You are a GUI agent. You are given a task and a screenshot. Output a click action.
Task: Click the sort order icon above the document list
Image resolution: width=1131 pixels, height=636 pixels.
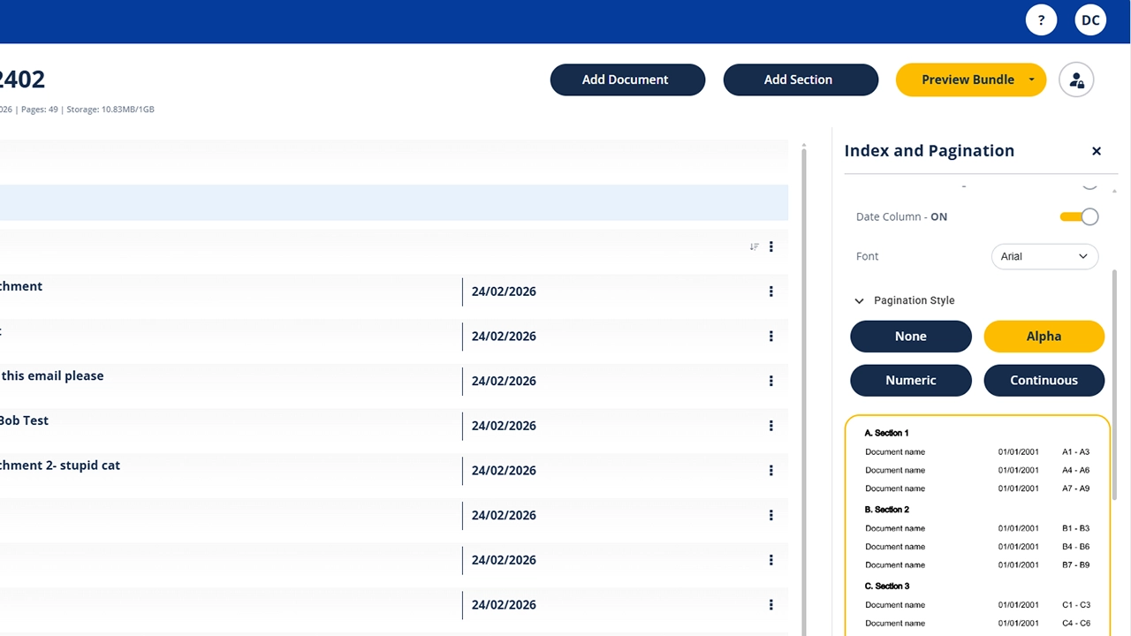(x=754, y=246)
